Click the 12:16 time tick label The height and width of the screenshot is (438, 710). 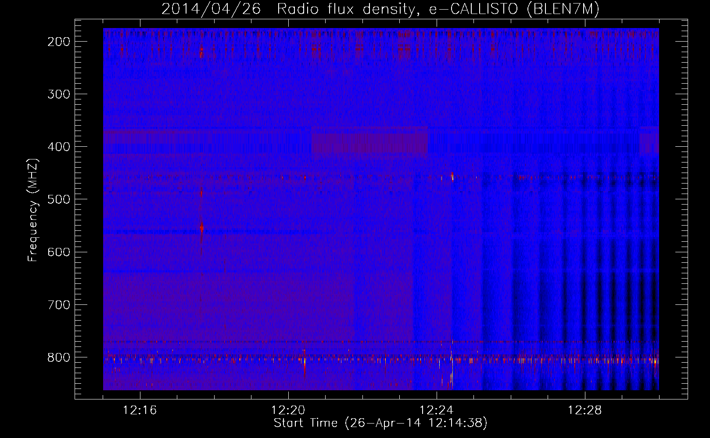click(140, 410)
